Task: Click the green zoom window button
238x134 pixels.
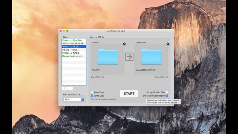Action: (x=67, y=31)
